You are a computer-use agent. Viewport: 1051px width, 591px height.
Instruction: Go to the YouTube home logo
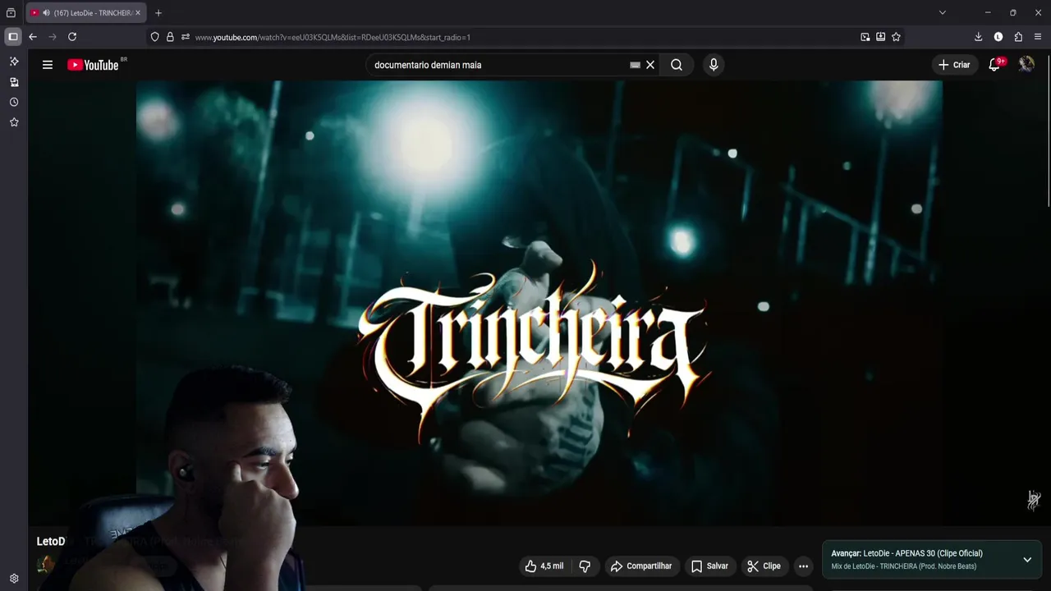[93, 65]
